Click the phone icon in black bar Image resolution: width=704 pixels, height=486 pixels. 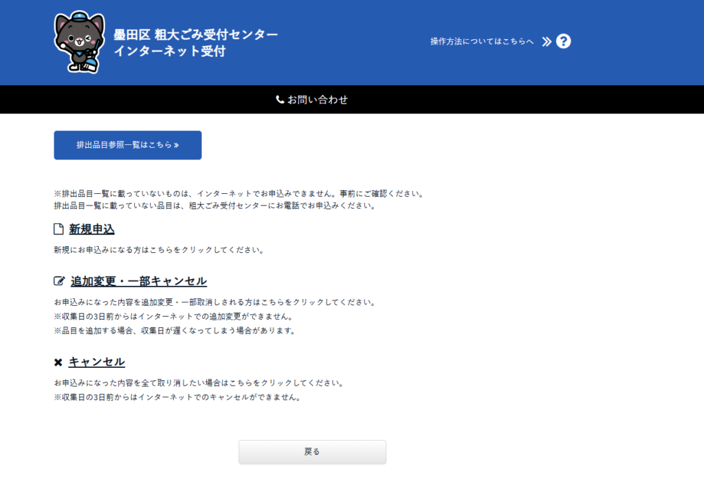coord(280,100)
